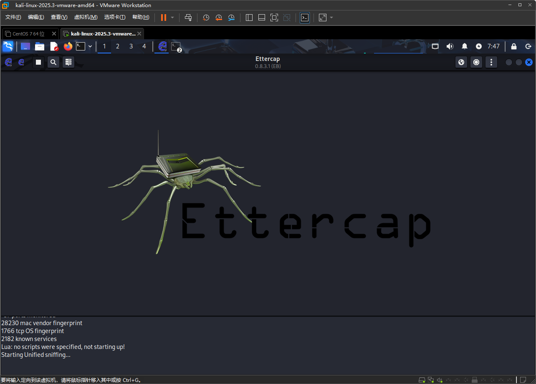This screenshot has height=384, width=536.
Task: Toggle the VMware thumbnail bar
Action: point(262,17)
